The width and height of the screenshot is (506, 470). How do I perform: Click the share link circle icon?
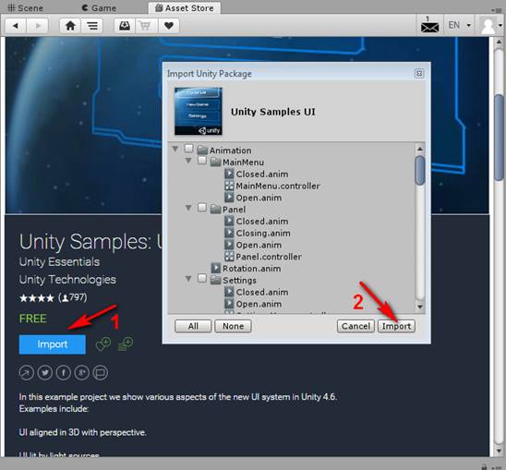pyautogui.click(x=26, y=373)
